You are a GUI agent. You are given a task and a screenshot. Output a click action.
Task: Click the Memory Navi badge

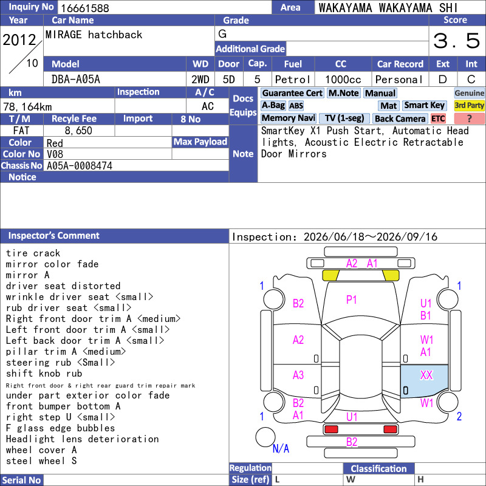pyautogui.click(x=288, y=118)
